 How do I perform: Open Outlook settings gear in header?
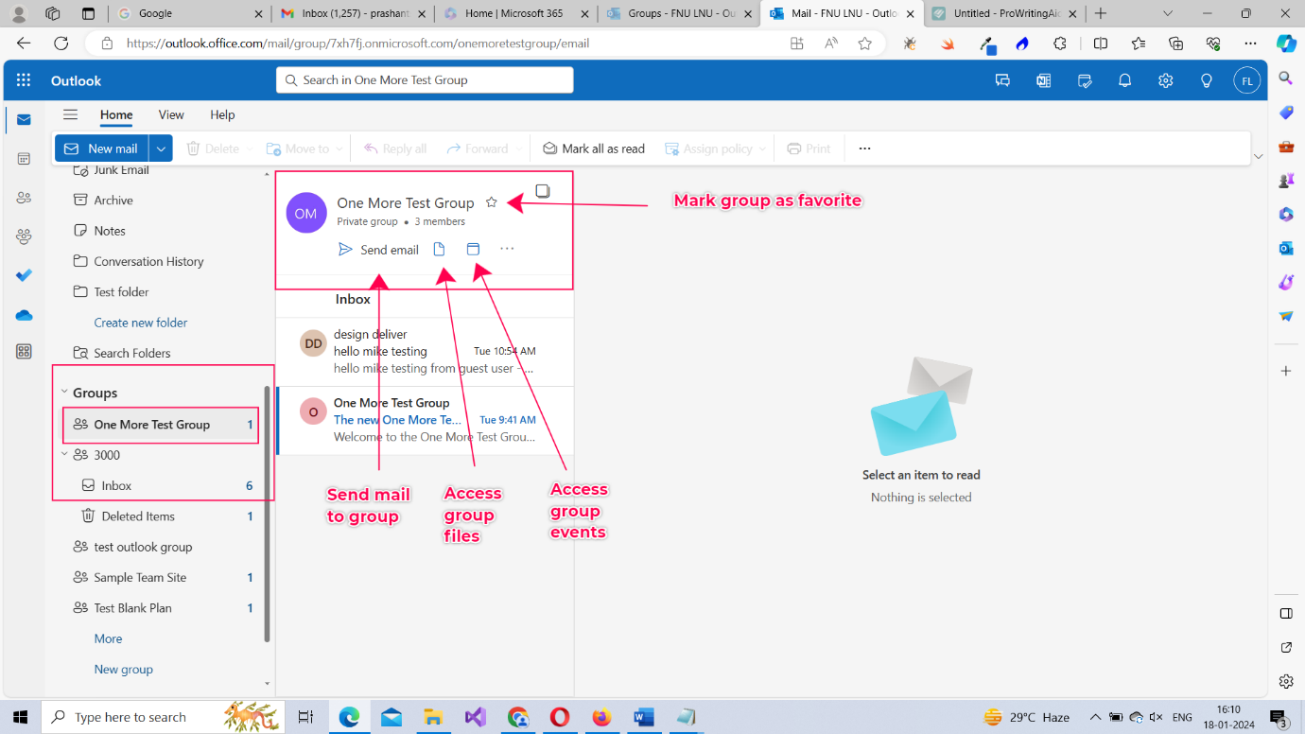click(1165, 80)
